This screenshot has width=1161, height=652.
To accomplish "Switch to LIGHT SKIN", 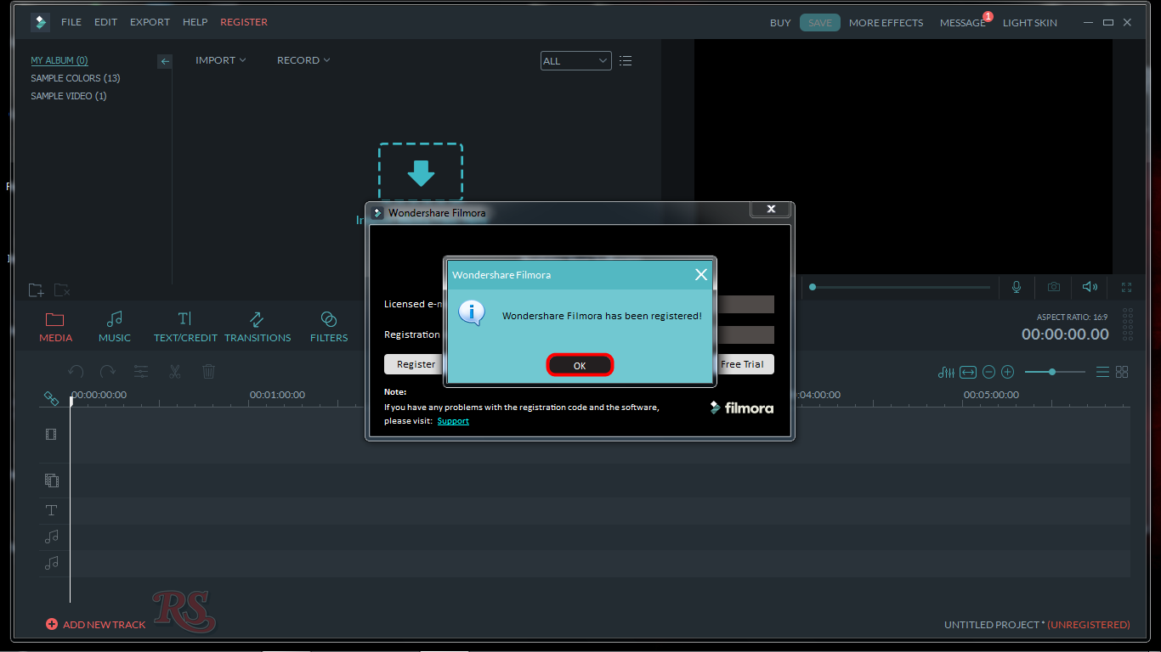I will [1030, 23].
